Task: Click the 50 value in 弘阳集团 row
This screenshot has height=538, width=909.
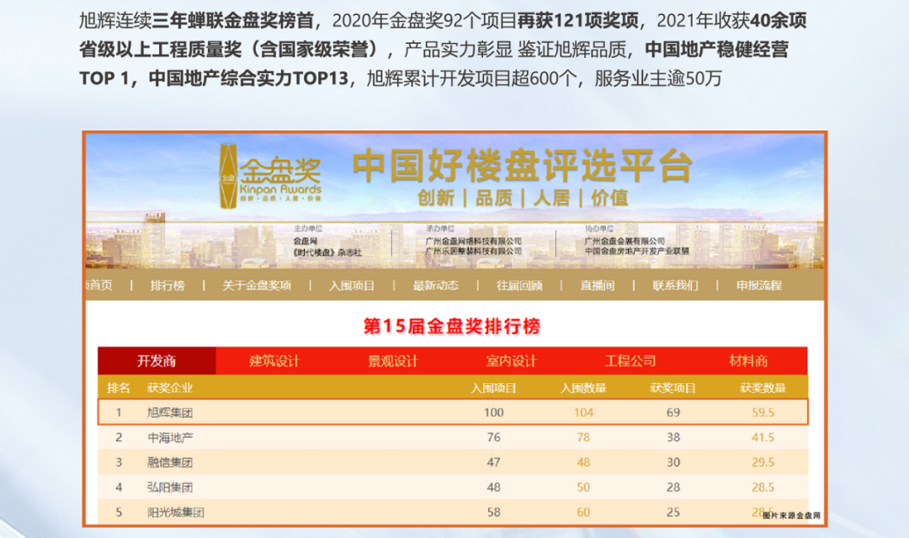Action: 584,487
